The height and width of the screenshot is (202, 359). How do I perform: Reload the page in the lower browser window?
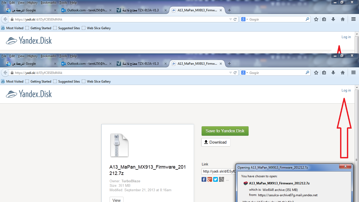click(x=235, y=73)
